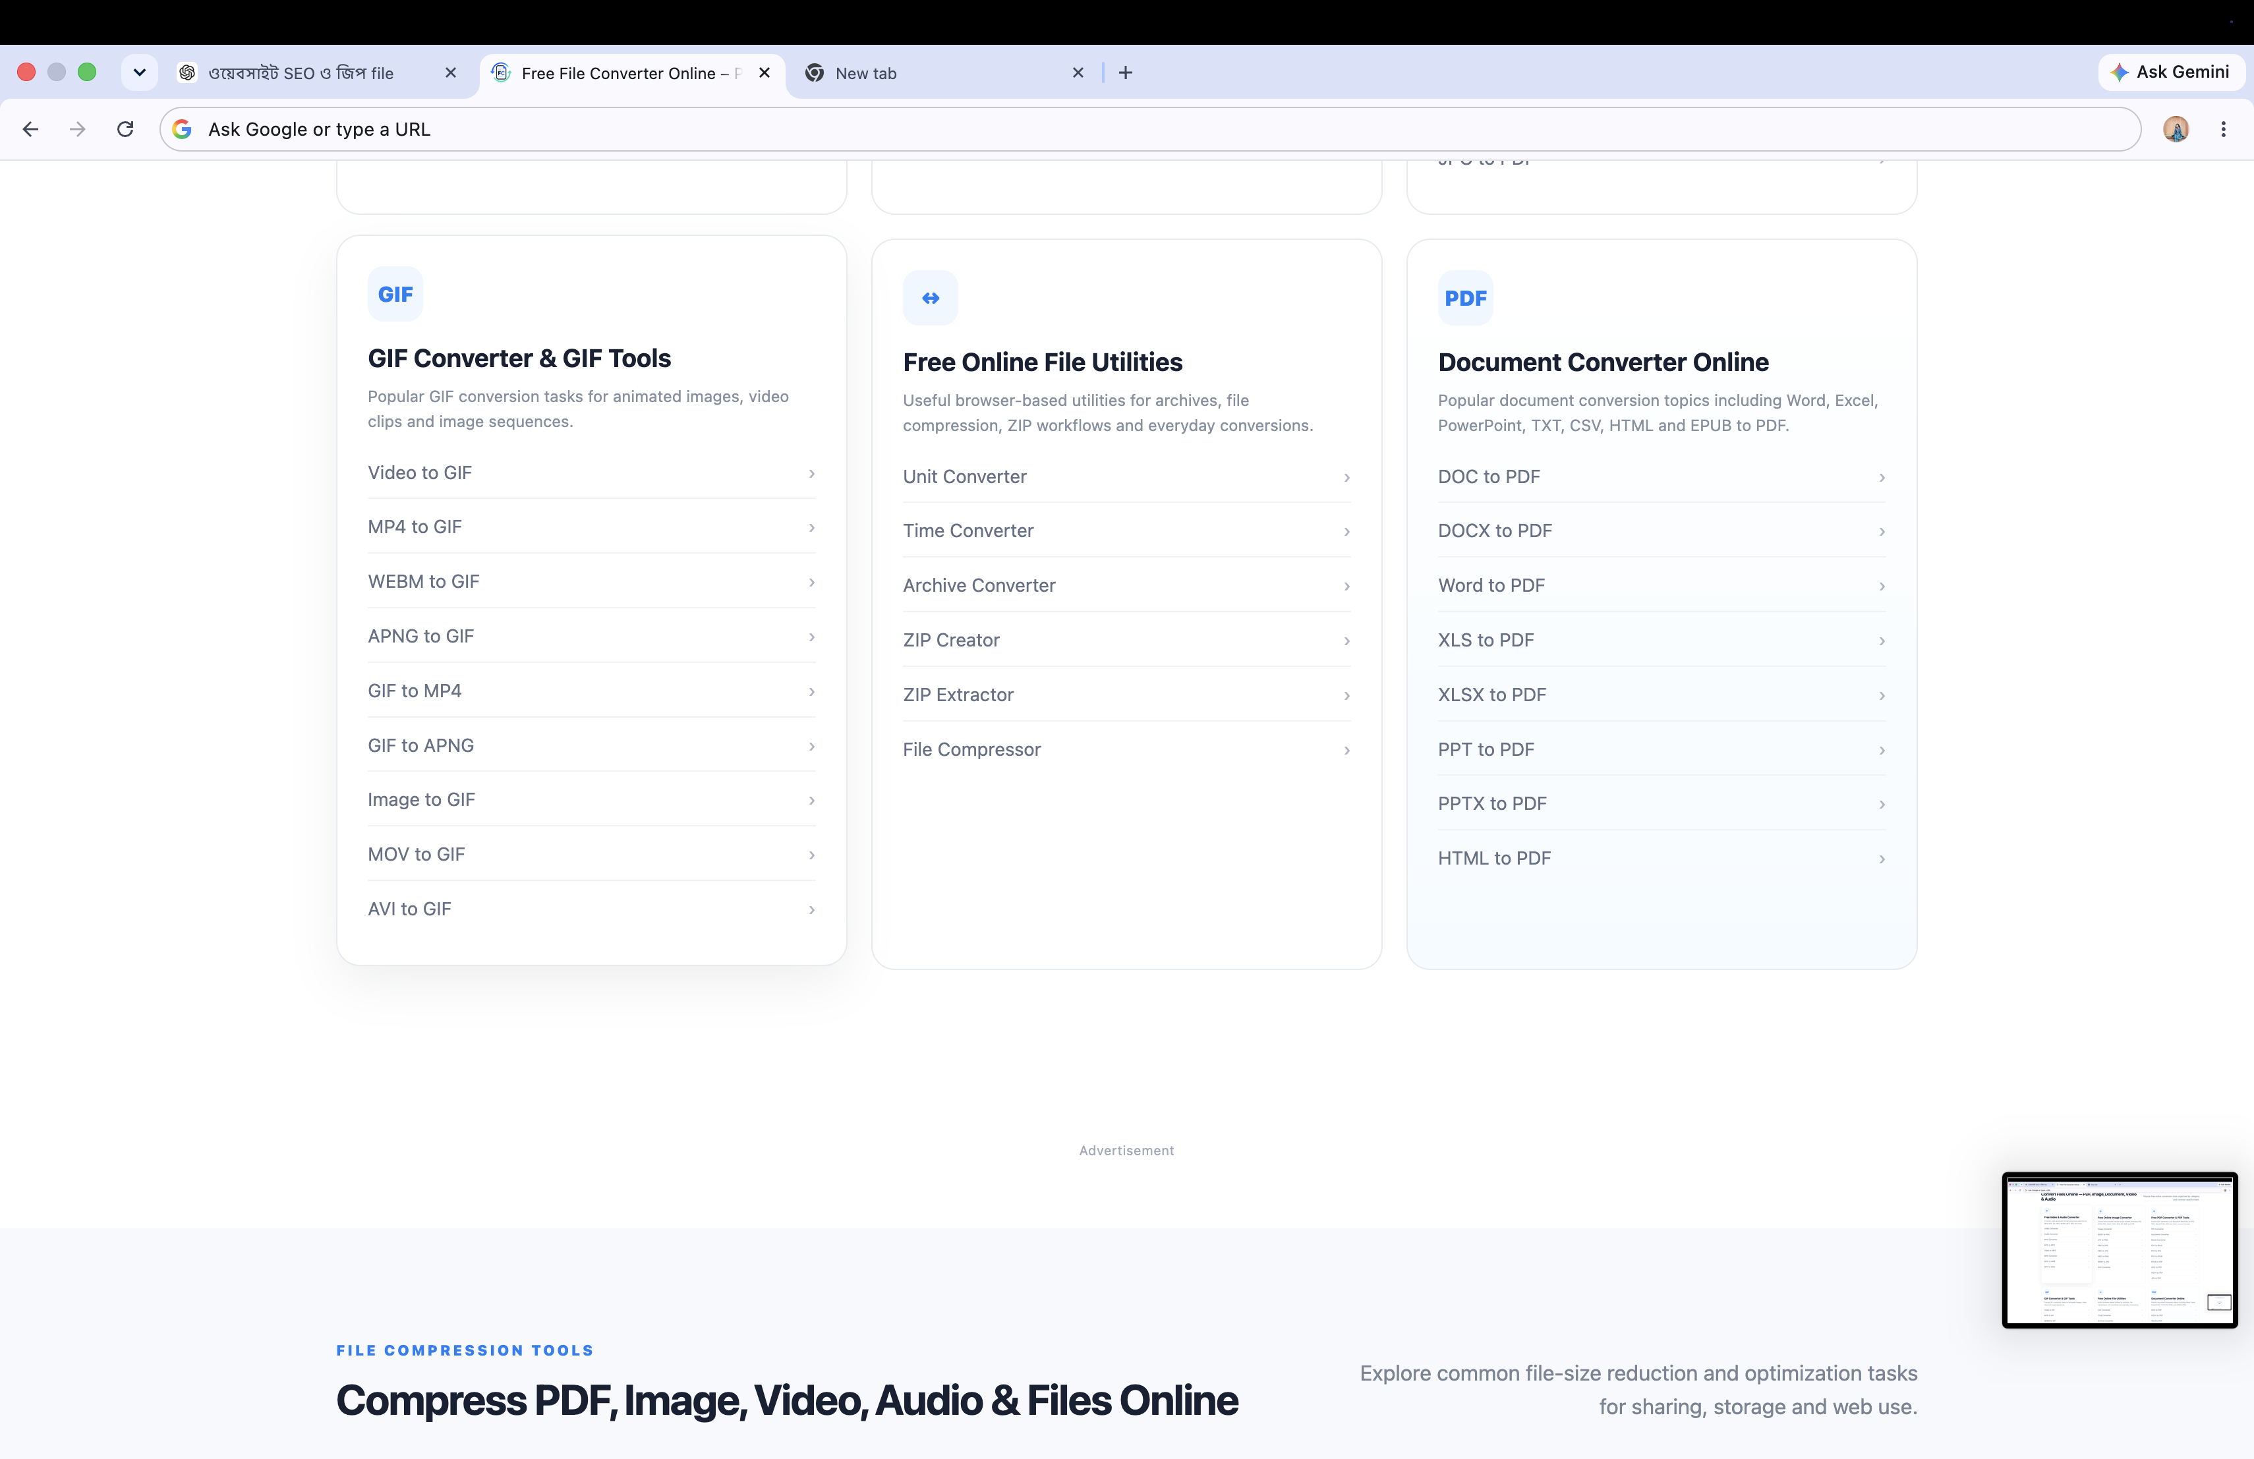Open the WEBM to GIF link
This screenshot has width=2254, height=1459.
click(591, 581)
